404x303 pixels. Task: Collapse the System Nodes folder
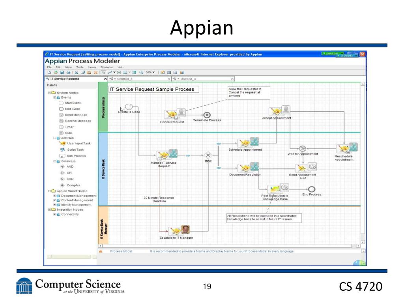(49, 93)
